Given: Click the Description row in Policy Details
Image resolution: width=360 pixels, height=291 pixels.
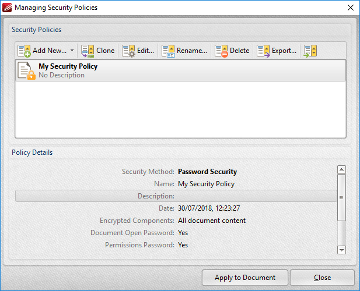Looking at the screenshot, I should click(176, 196).
